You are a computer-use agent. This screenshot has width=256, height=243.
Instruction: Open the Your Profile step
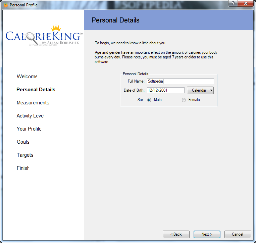[x=29, y=129]
